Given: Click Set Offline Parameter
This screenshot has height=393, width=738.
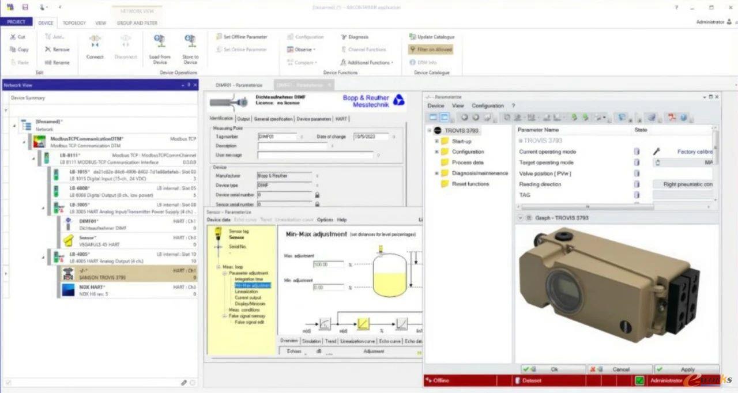Looking at the screenshot, I should click(242, 37).
